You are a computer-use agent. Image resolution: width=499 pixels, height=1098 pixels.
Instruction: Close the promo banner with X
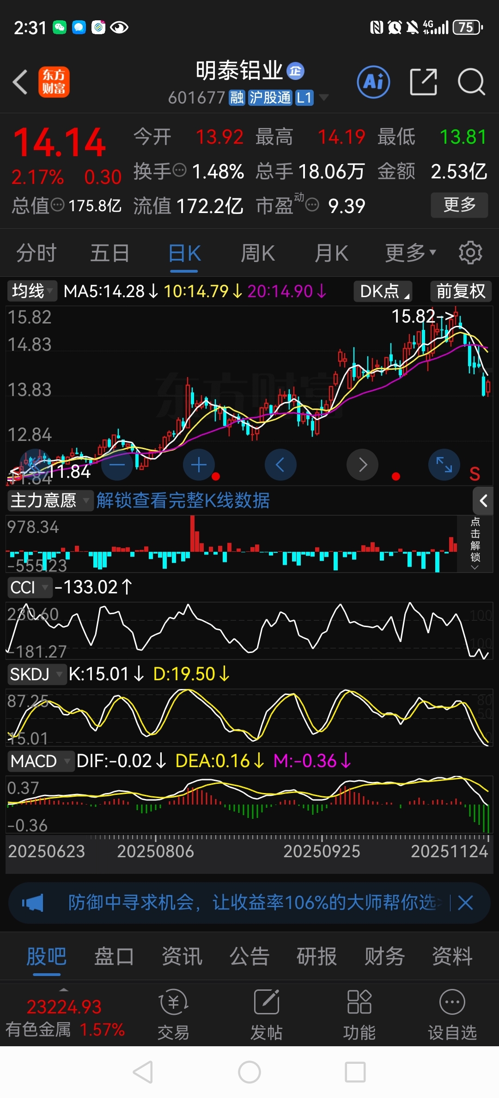tap(465, 903)
